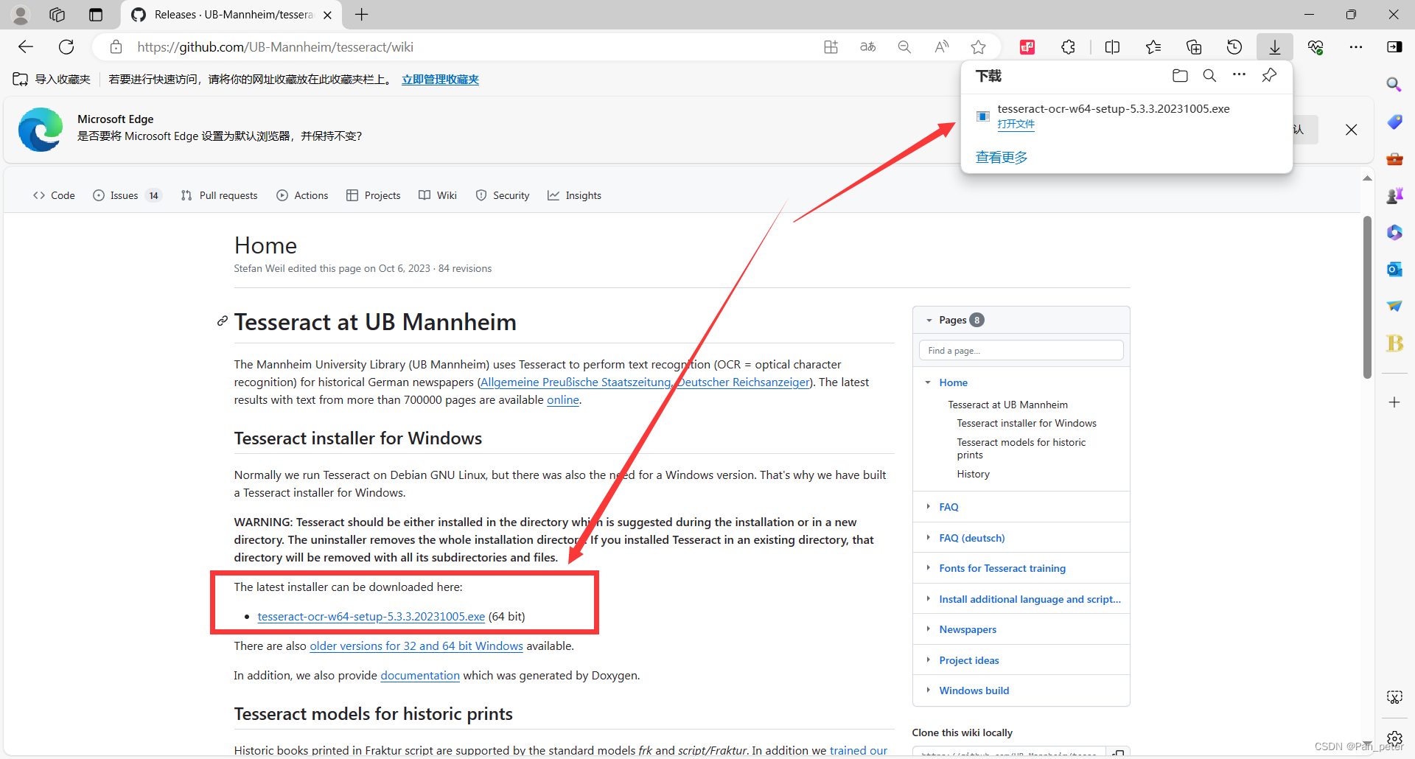Open the Issues tab
1415x759 pixels.
click(x=126, y=195)
